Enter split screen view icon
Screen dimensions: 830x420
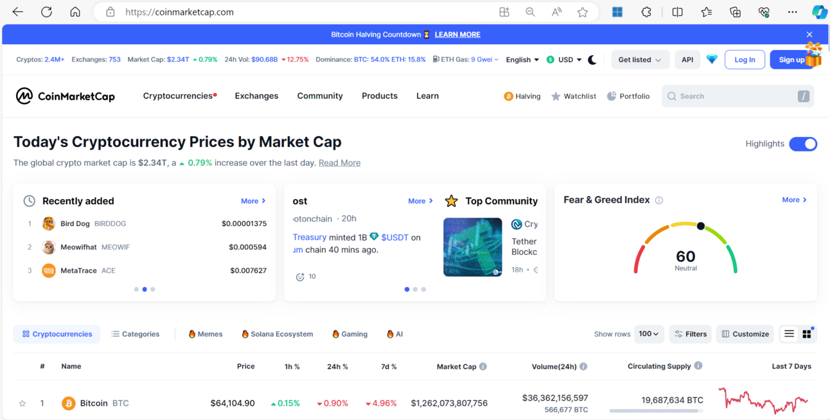[x=677, y=12]
